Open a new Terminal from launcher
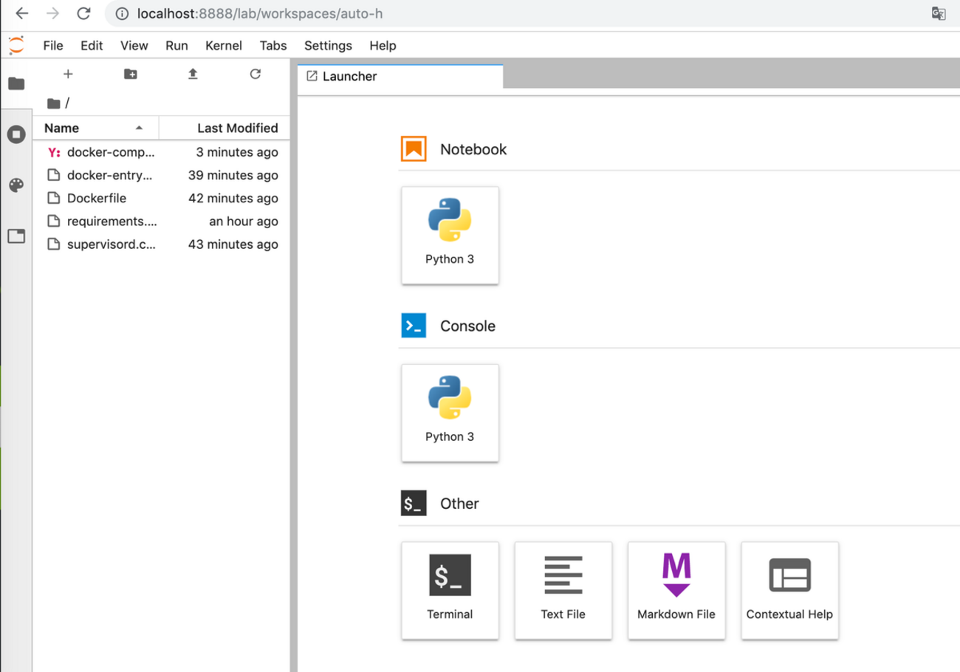Viewport: 960px width, 672px height. click(x=450, y=589)
